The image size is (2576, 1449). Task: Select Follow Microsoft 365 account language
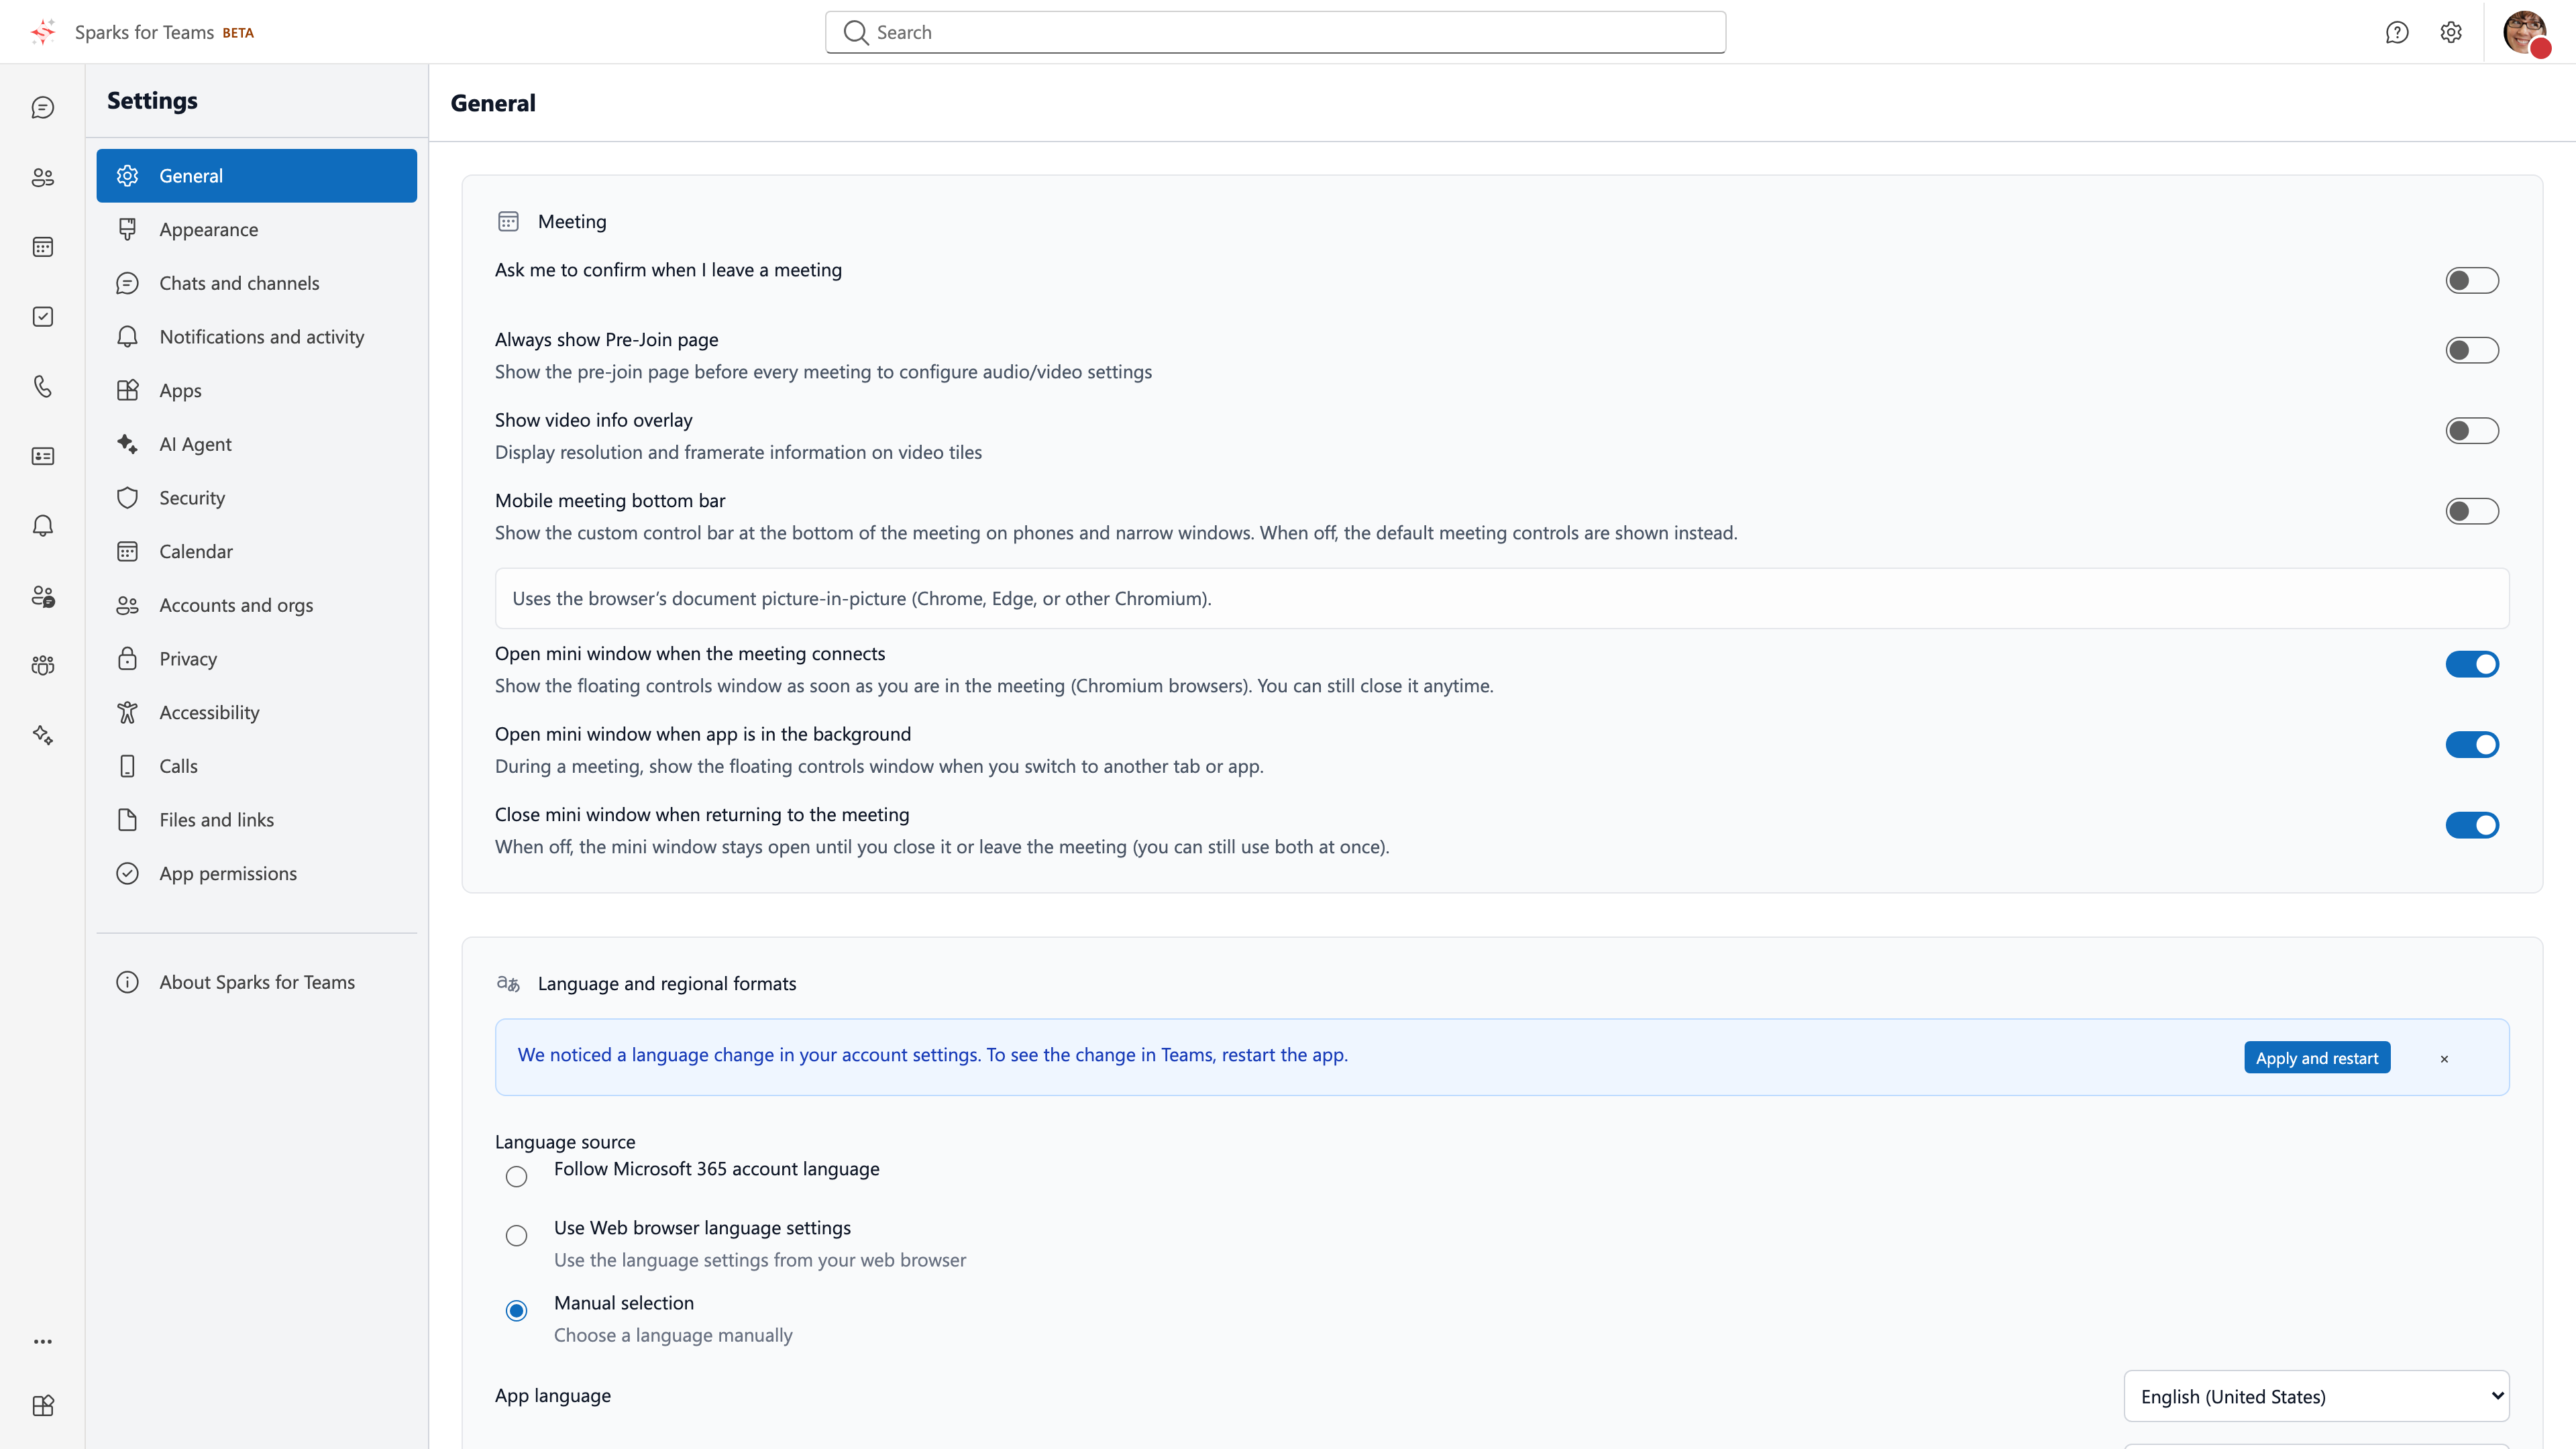click(x=516, y=1177)
